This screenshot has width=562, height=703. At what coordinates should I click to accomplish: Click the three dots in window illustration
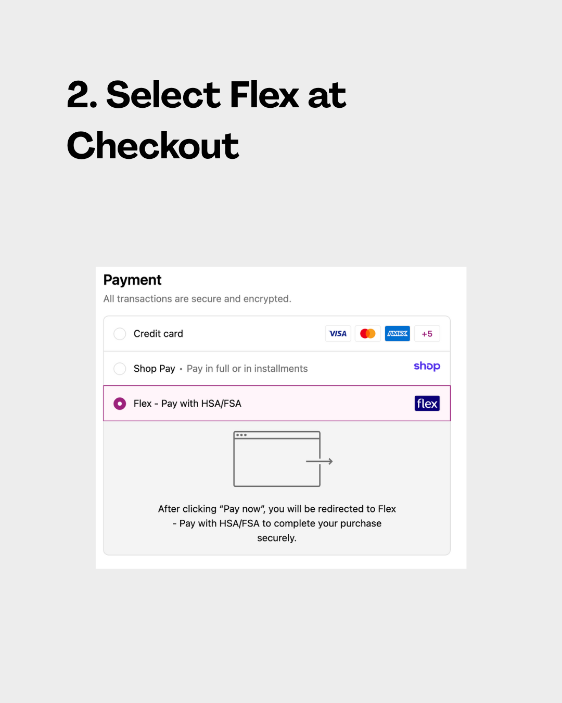point(241,435)
